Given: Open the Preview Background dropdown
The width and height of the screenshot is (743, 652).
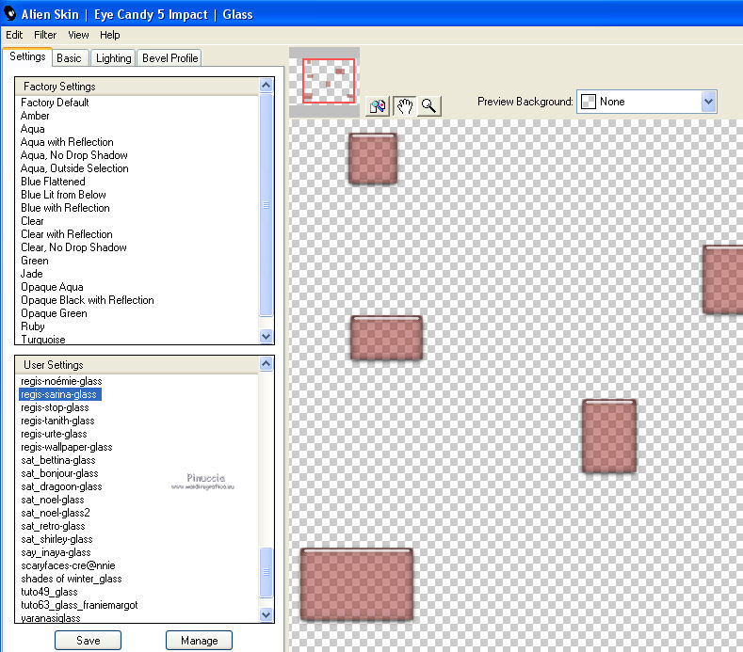Looking at the screenshot, I should pyautogui.click(x=647, y=102).
